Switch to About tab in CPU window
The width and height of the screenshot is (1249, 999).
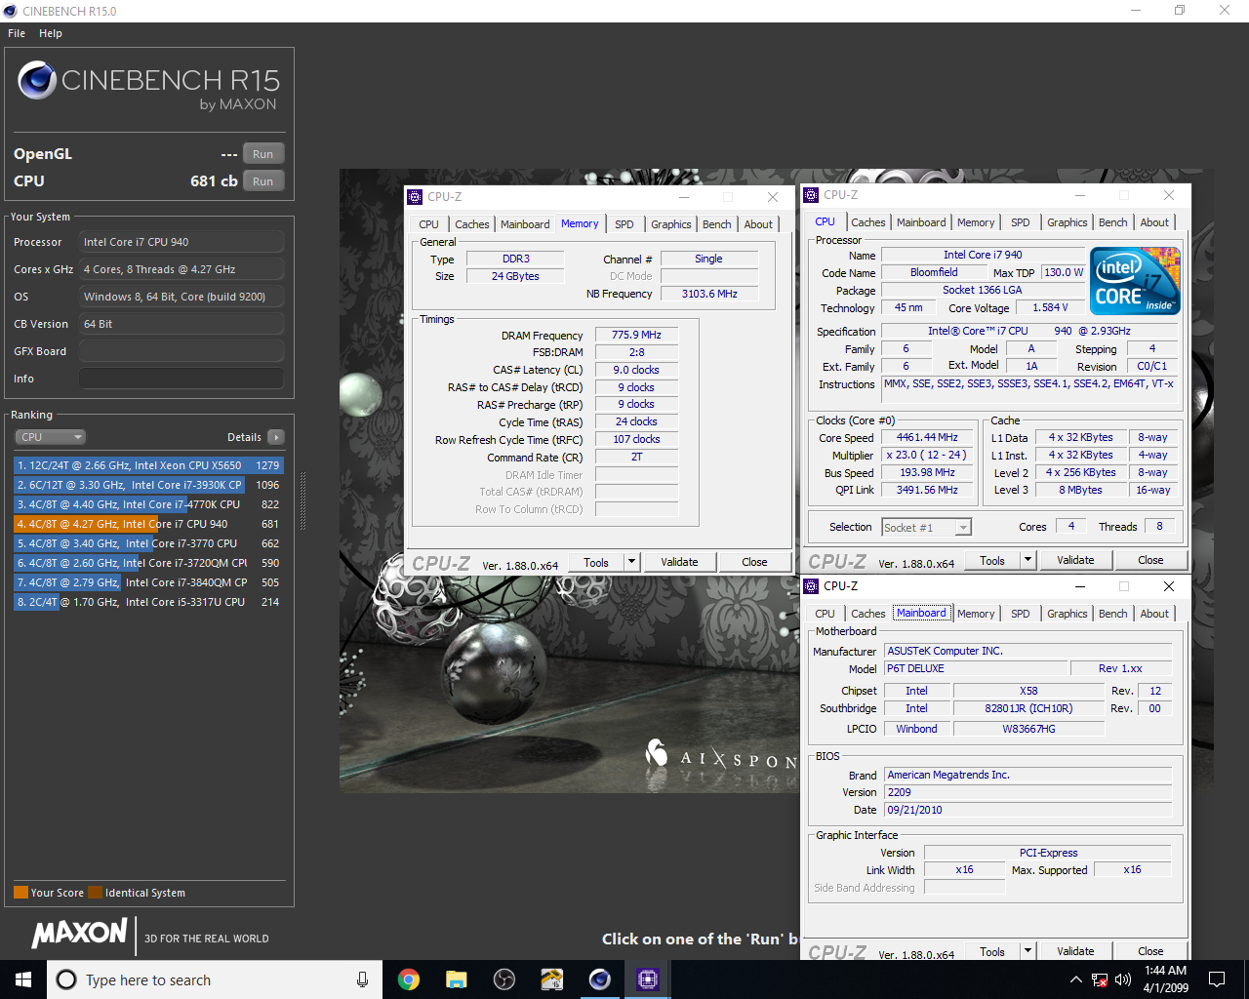(x=1154, y=222)
